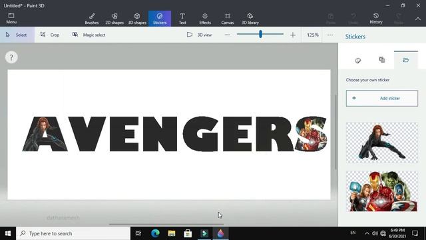426x240 pixels.
Task: Open Canvas settings
Action: click(x=228, y=19)
